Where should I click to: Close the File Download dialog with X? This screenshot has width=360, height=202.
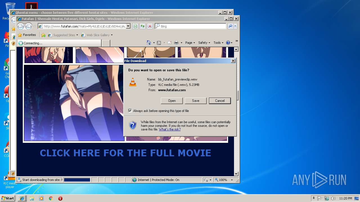pyautogui.click(x=233, y=61)
